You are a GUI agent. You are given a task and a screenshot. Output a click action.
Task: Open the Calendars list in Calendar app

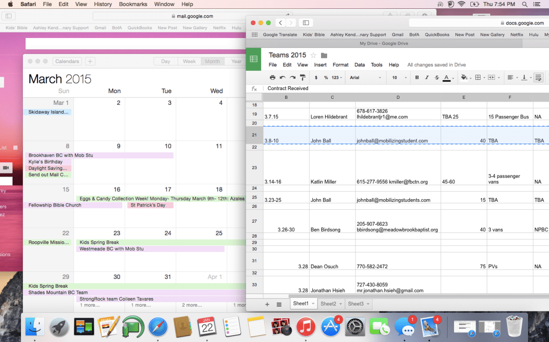click(67, 61)
